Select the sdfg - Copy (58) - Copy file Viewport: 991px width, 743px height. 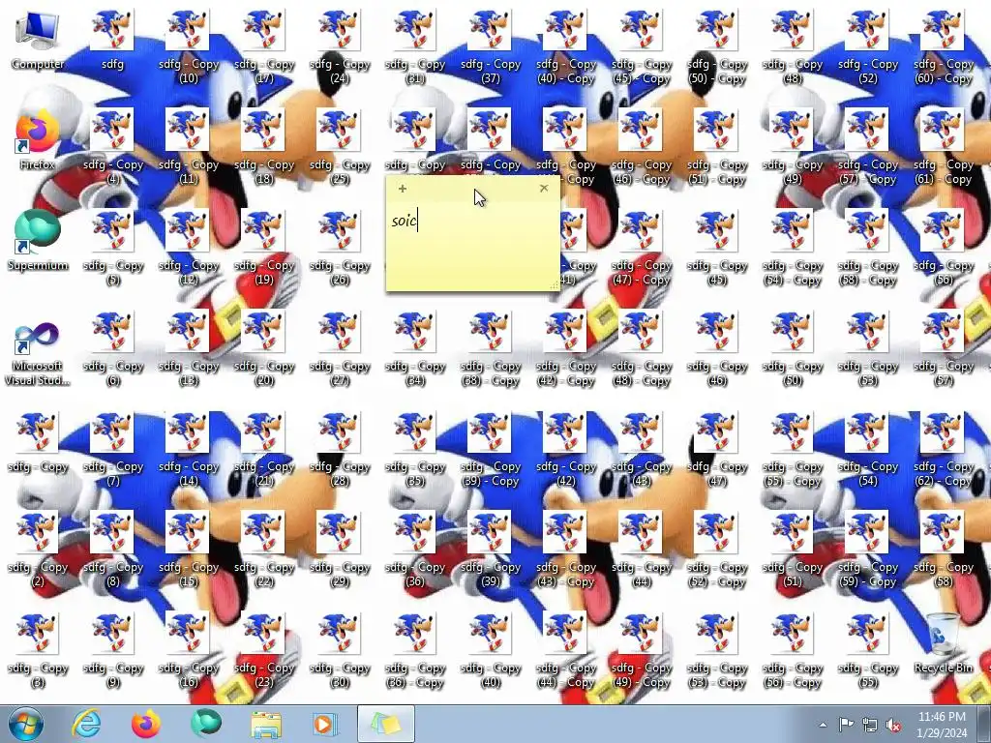867,249
